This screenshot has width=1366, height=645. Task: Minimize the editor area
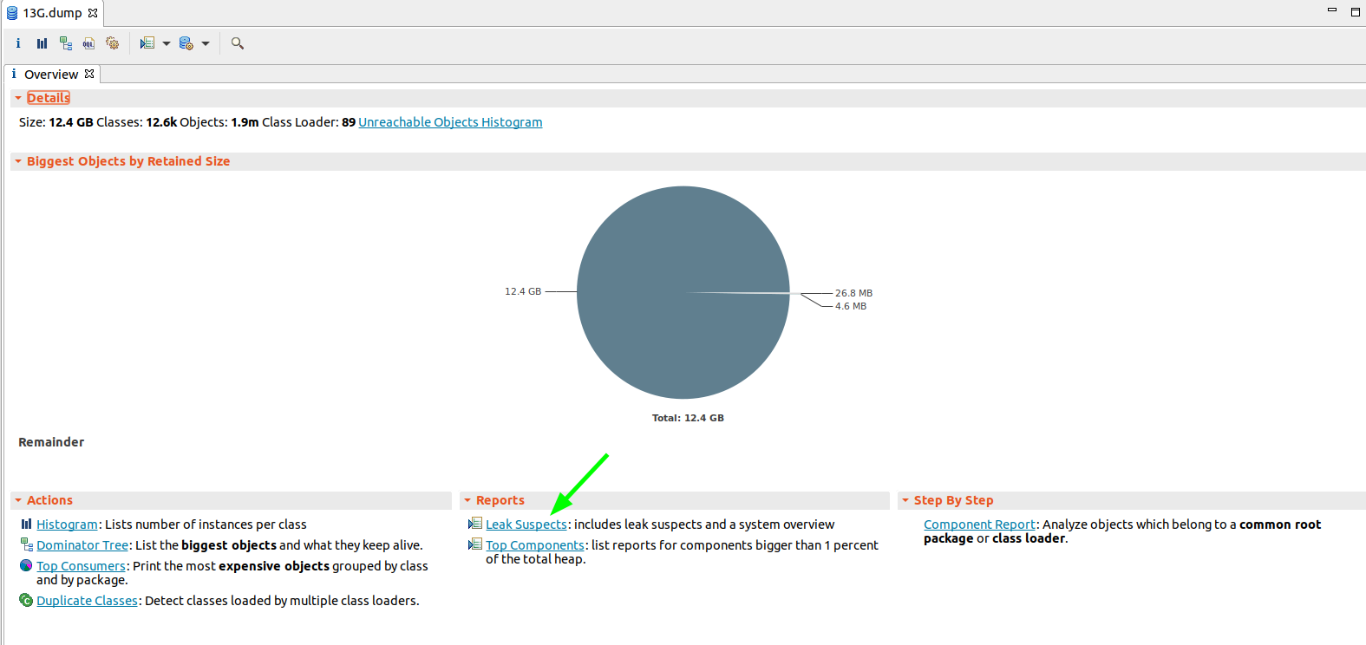[x=1332, y=10]
